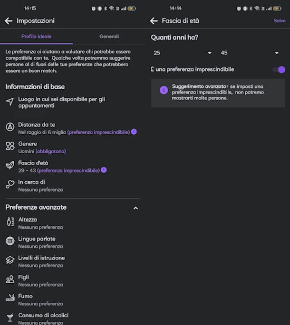Open info icon next to Distanza da te
Image resolution: width=290 pixels, height=325 pixels.
point(134,132)
